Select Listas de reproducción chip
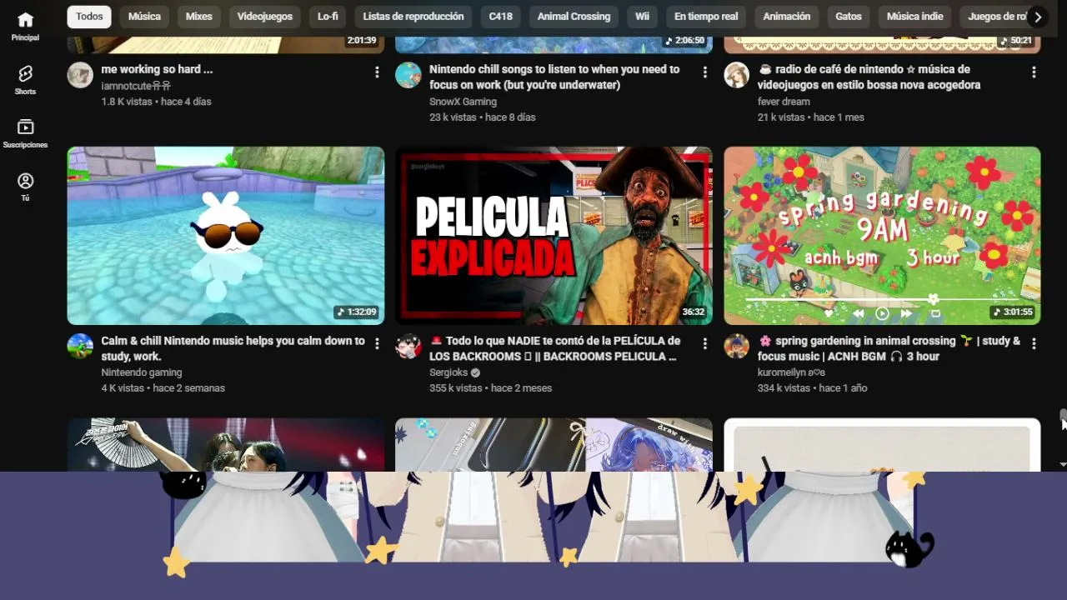1067x600 pixels. click(x=413, y=17)
